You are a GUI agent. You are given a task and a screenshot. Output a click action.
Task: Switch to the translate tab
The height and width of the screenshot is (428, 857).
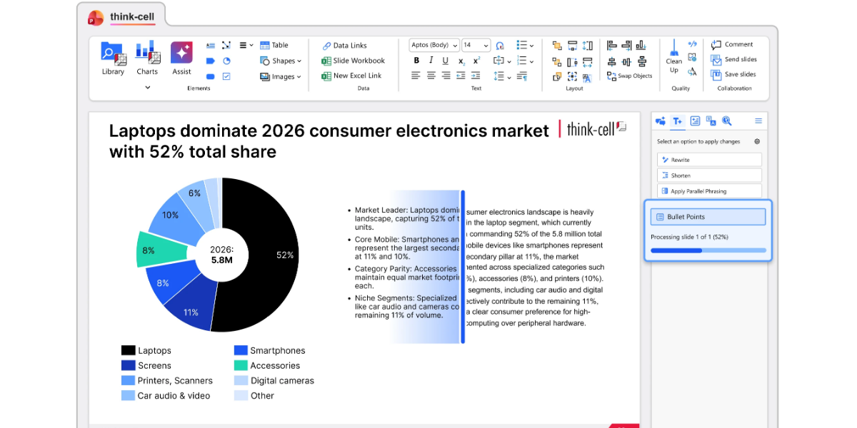(711, 121)
